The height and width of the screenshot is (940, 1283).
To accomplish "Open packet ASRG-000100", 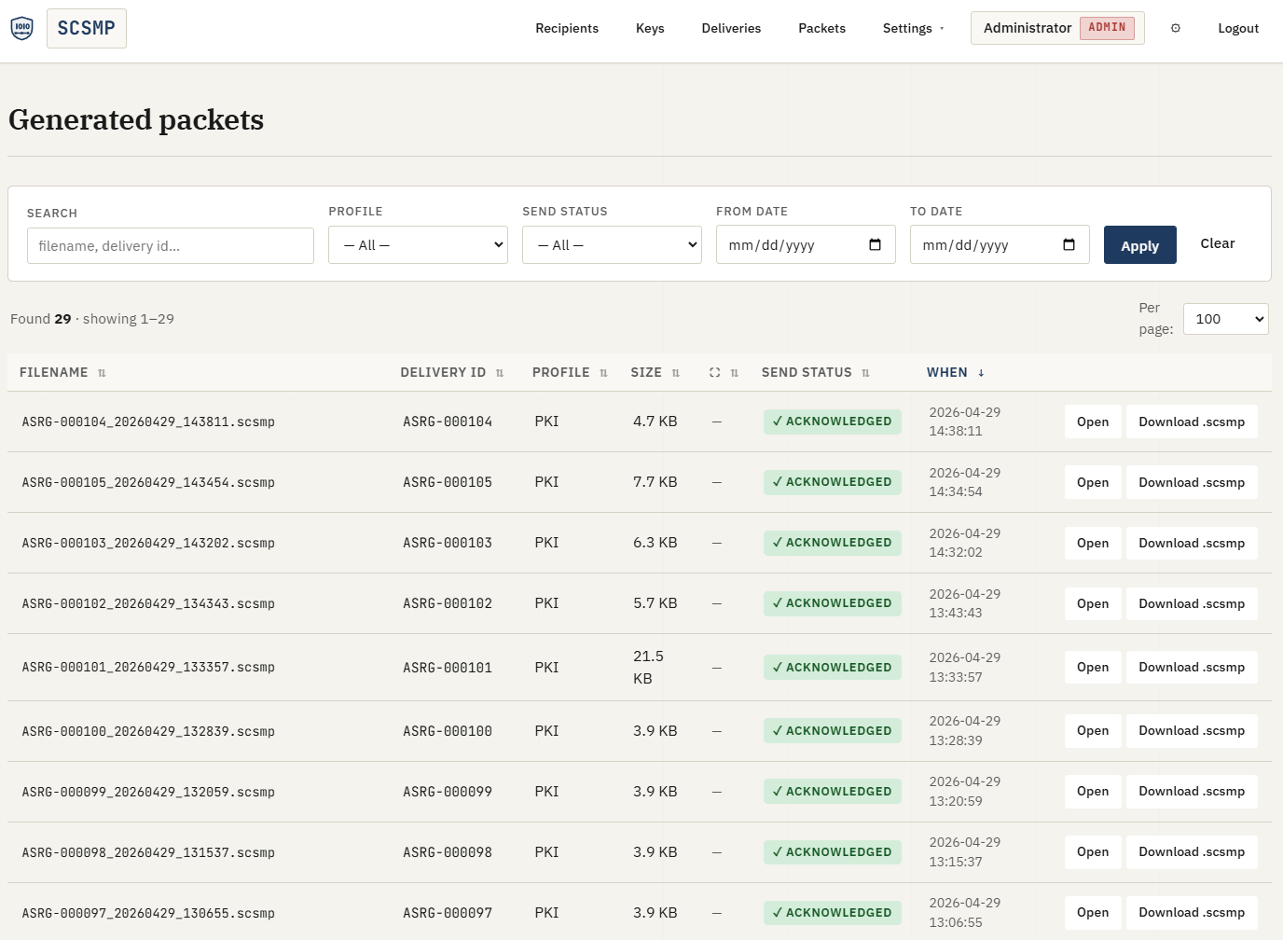I will (x=1093, y=731).
